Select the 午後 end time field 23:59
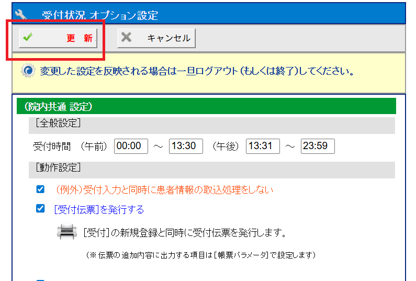 pyautogui.click(x=318, y=147)
